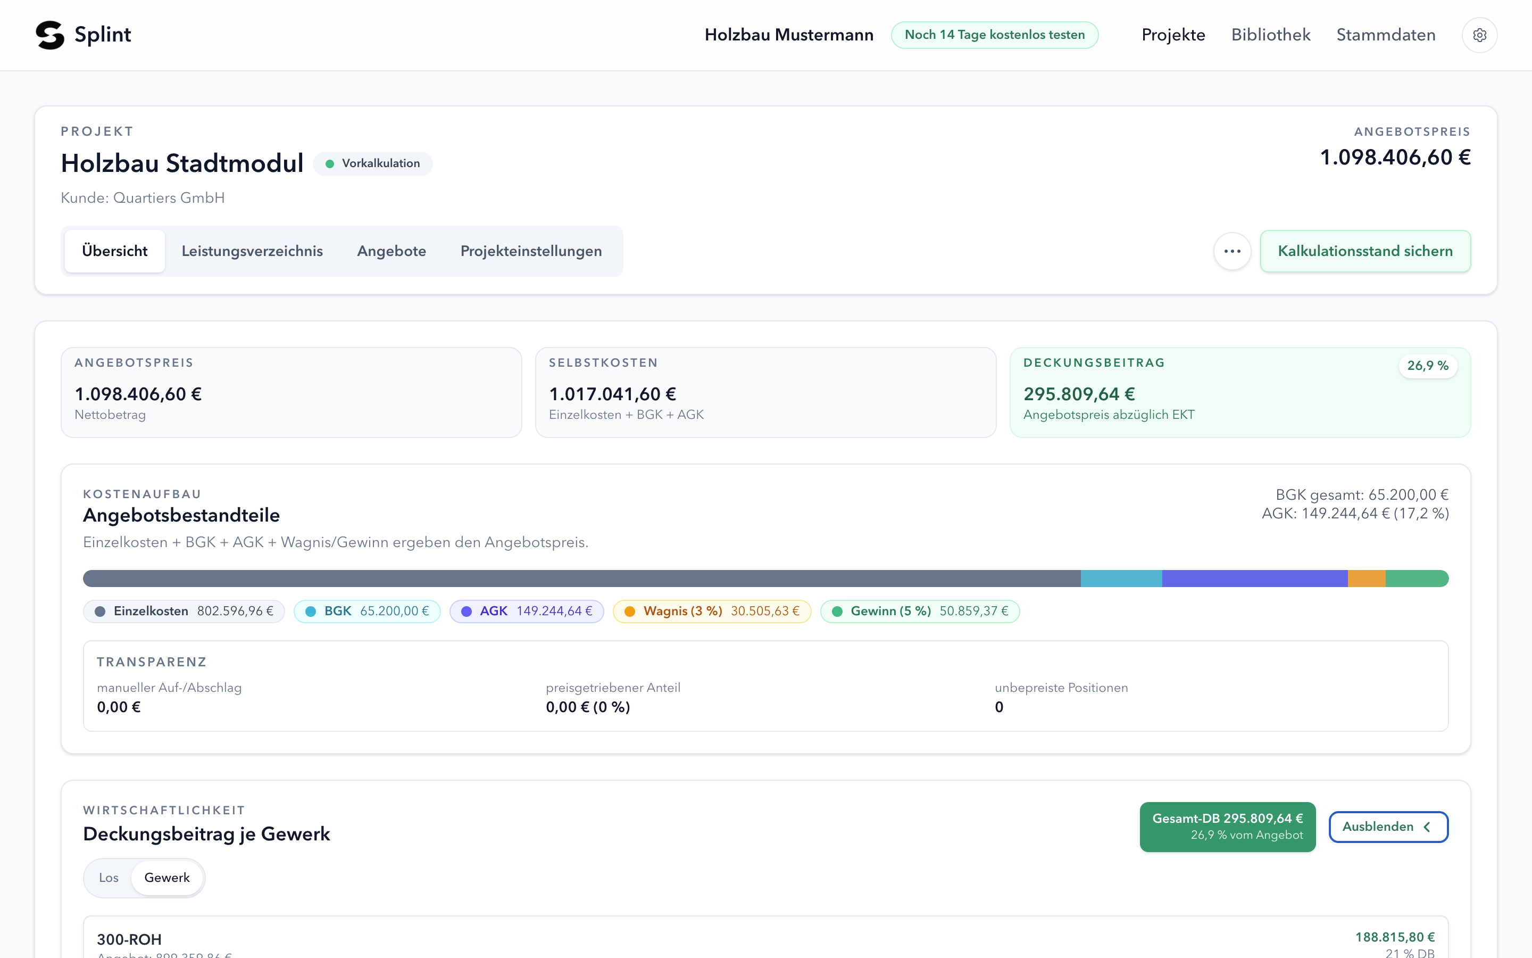Click the 300-ROH Gewerk row

click(x=765, y=937)
